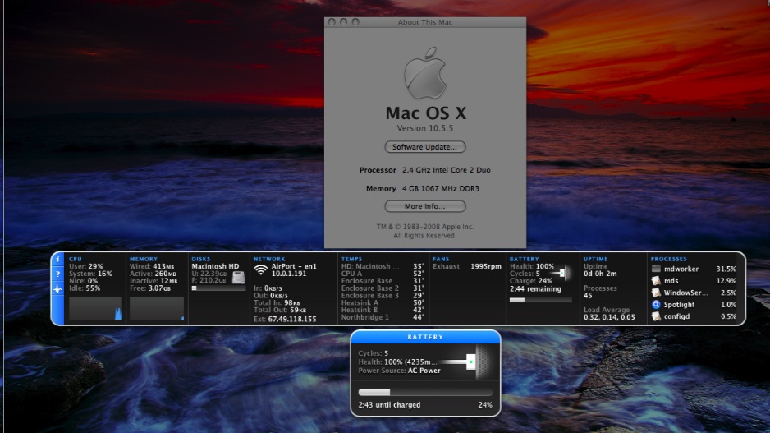This screenshot has height=433, width=770.
Task: Click the battery charge bar in iStat bar
Action: click(x=541, y=300)
